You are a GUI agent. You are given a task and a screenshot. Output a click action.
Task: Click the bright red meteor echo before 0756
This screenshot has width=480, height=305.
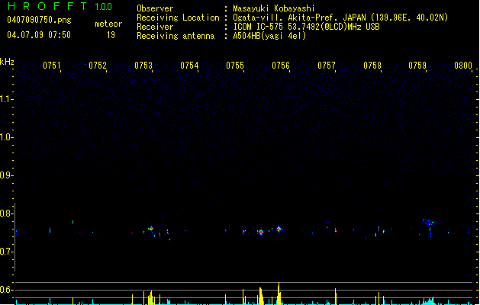coord(261,233)
